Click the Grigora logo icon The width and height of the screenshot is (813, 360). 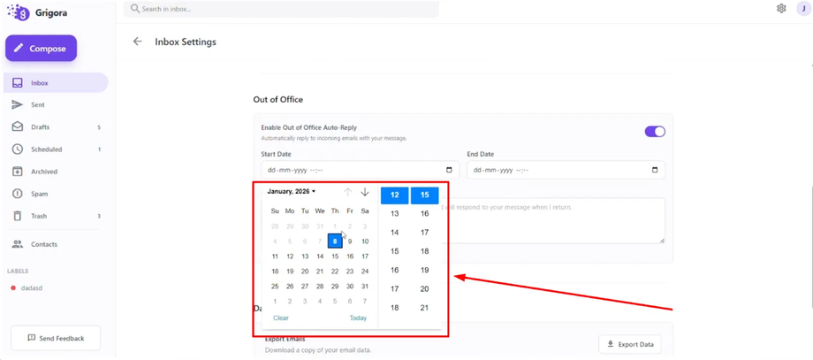(x=19, y=12)
